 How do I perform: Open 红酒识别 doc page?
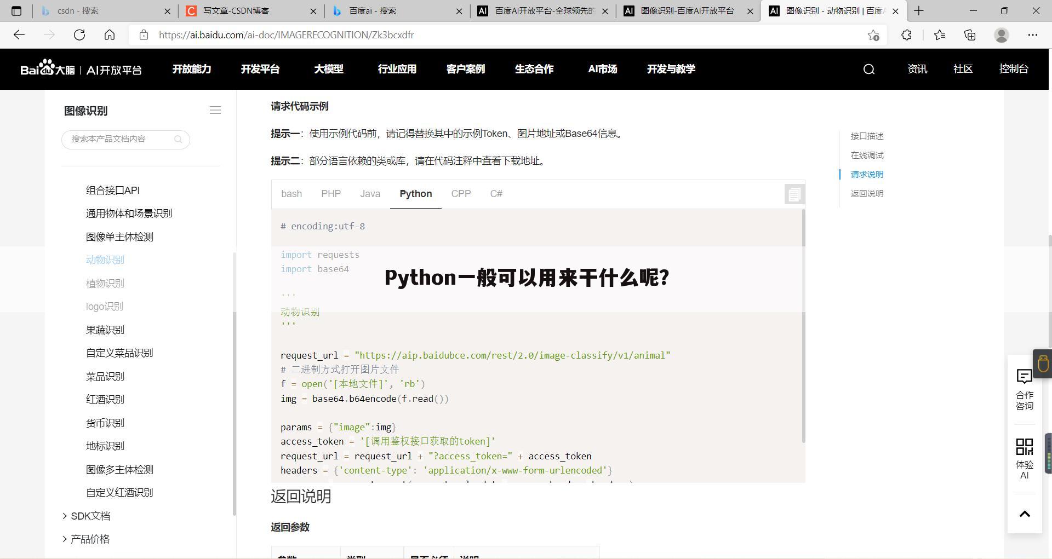tap(105, 400)
